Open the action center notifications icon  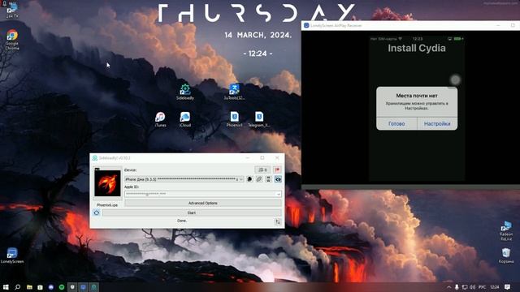[507, 287]
